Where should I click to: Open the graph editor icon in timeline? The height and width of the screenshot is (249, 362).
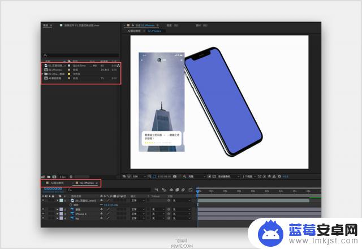(191, 190)
